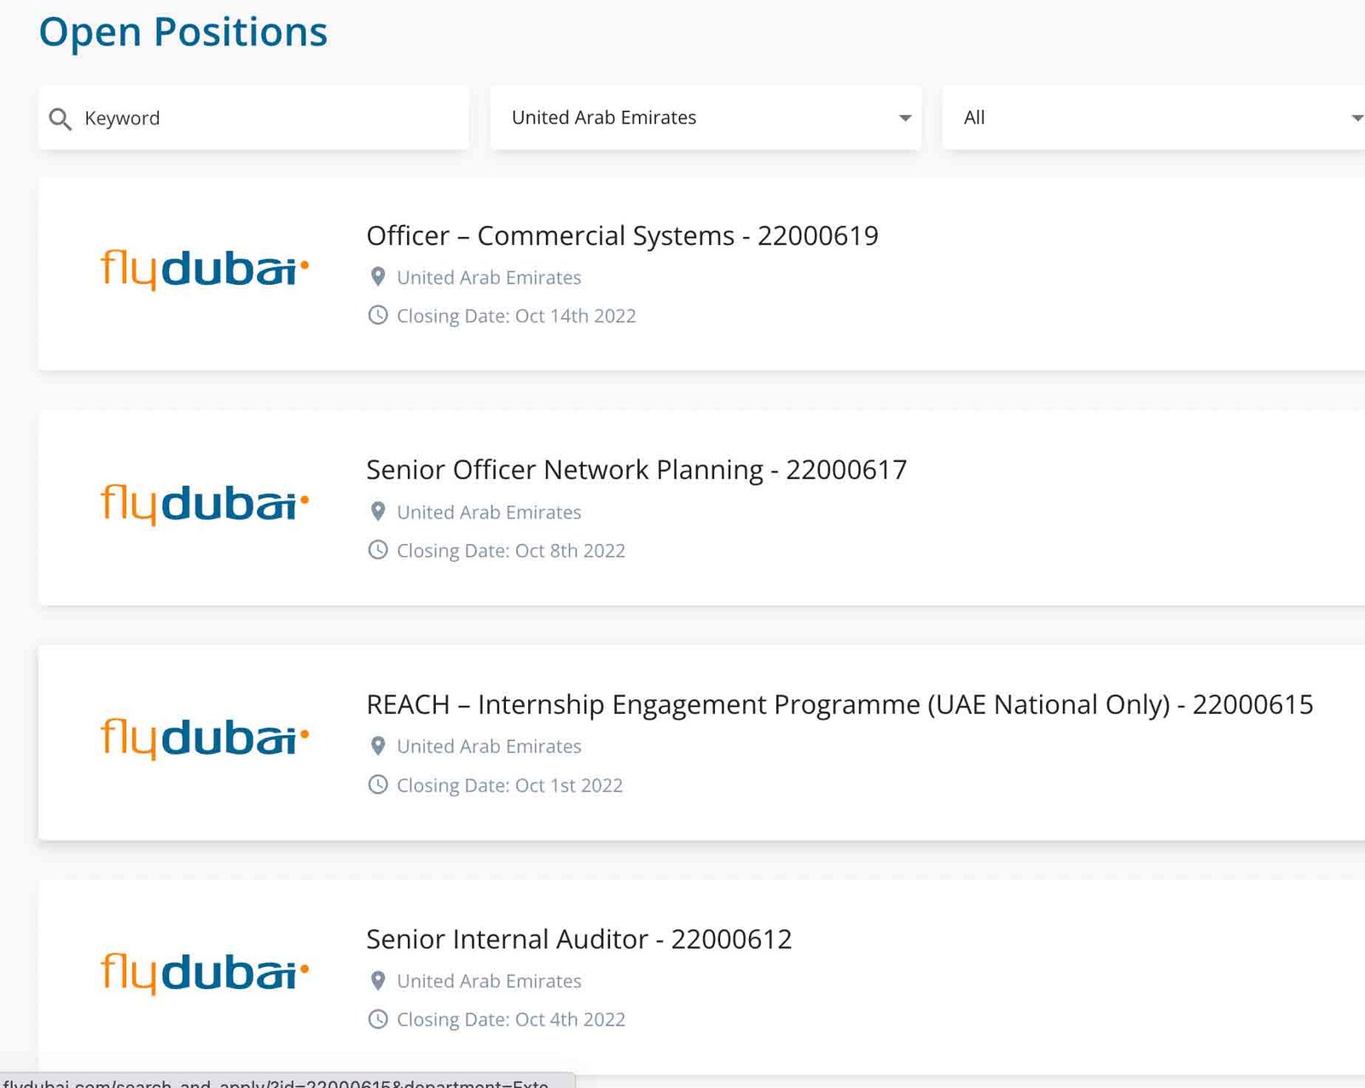Click flydubai logo on Commercial Systems card
This screenshot has width=1365, height=1088.
click(x=205, y=269)
